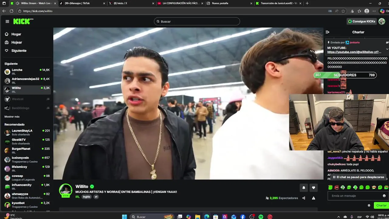Switch to Transmisión de JuniorLeon02 tab

(x=279, y=3)
